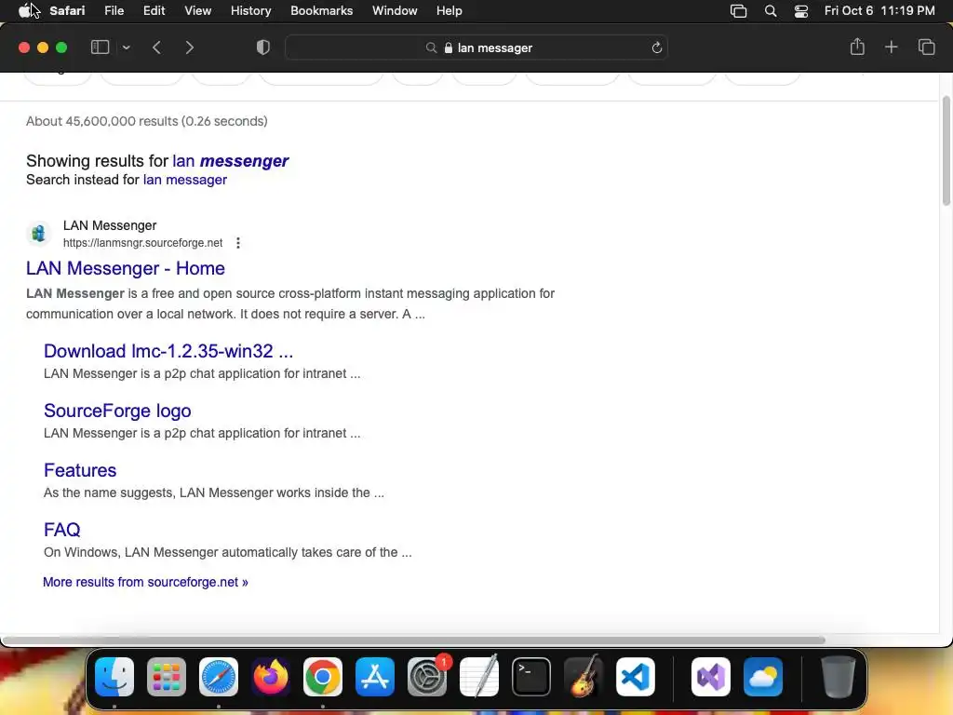Open App Store from the Dock
Viewport: 953px width, 715px height.
(x=375, y=677)
